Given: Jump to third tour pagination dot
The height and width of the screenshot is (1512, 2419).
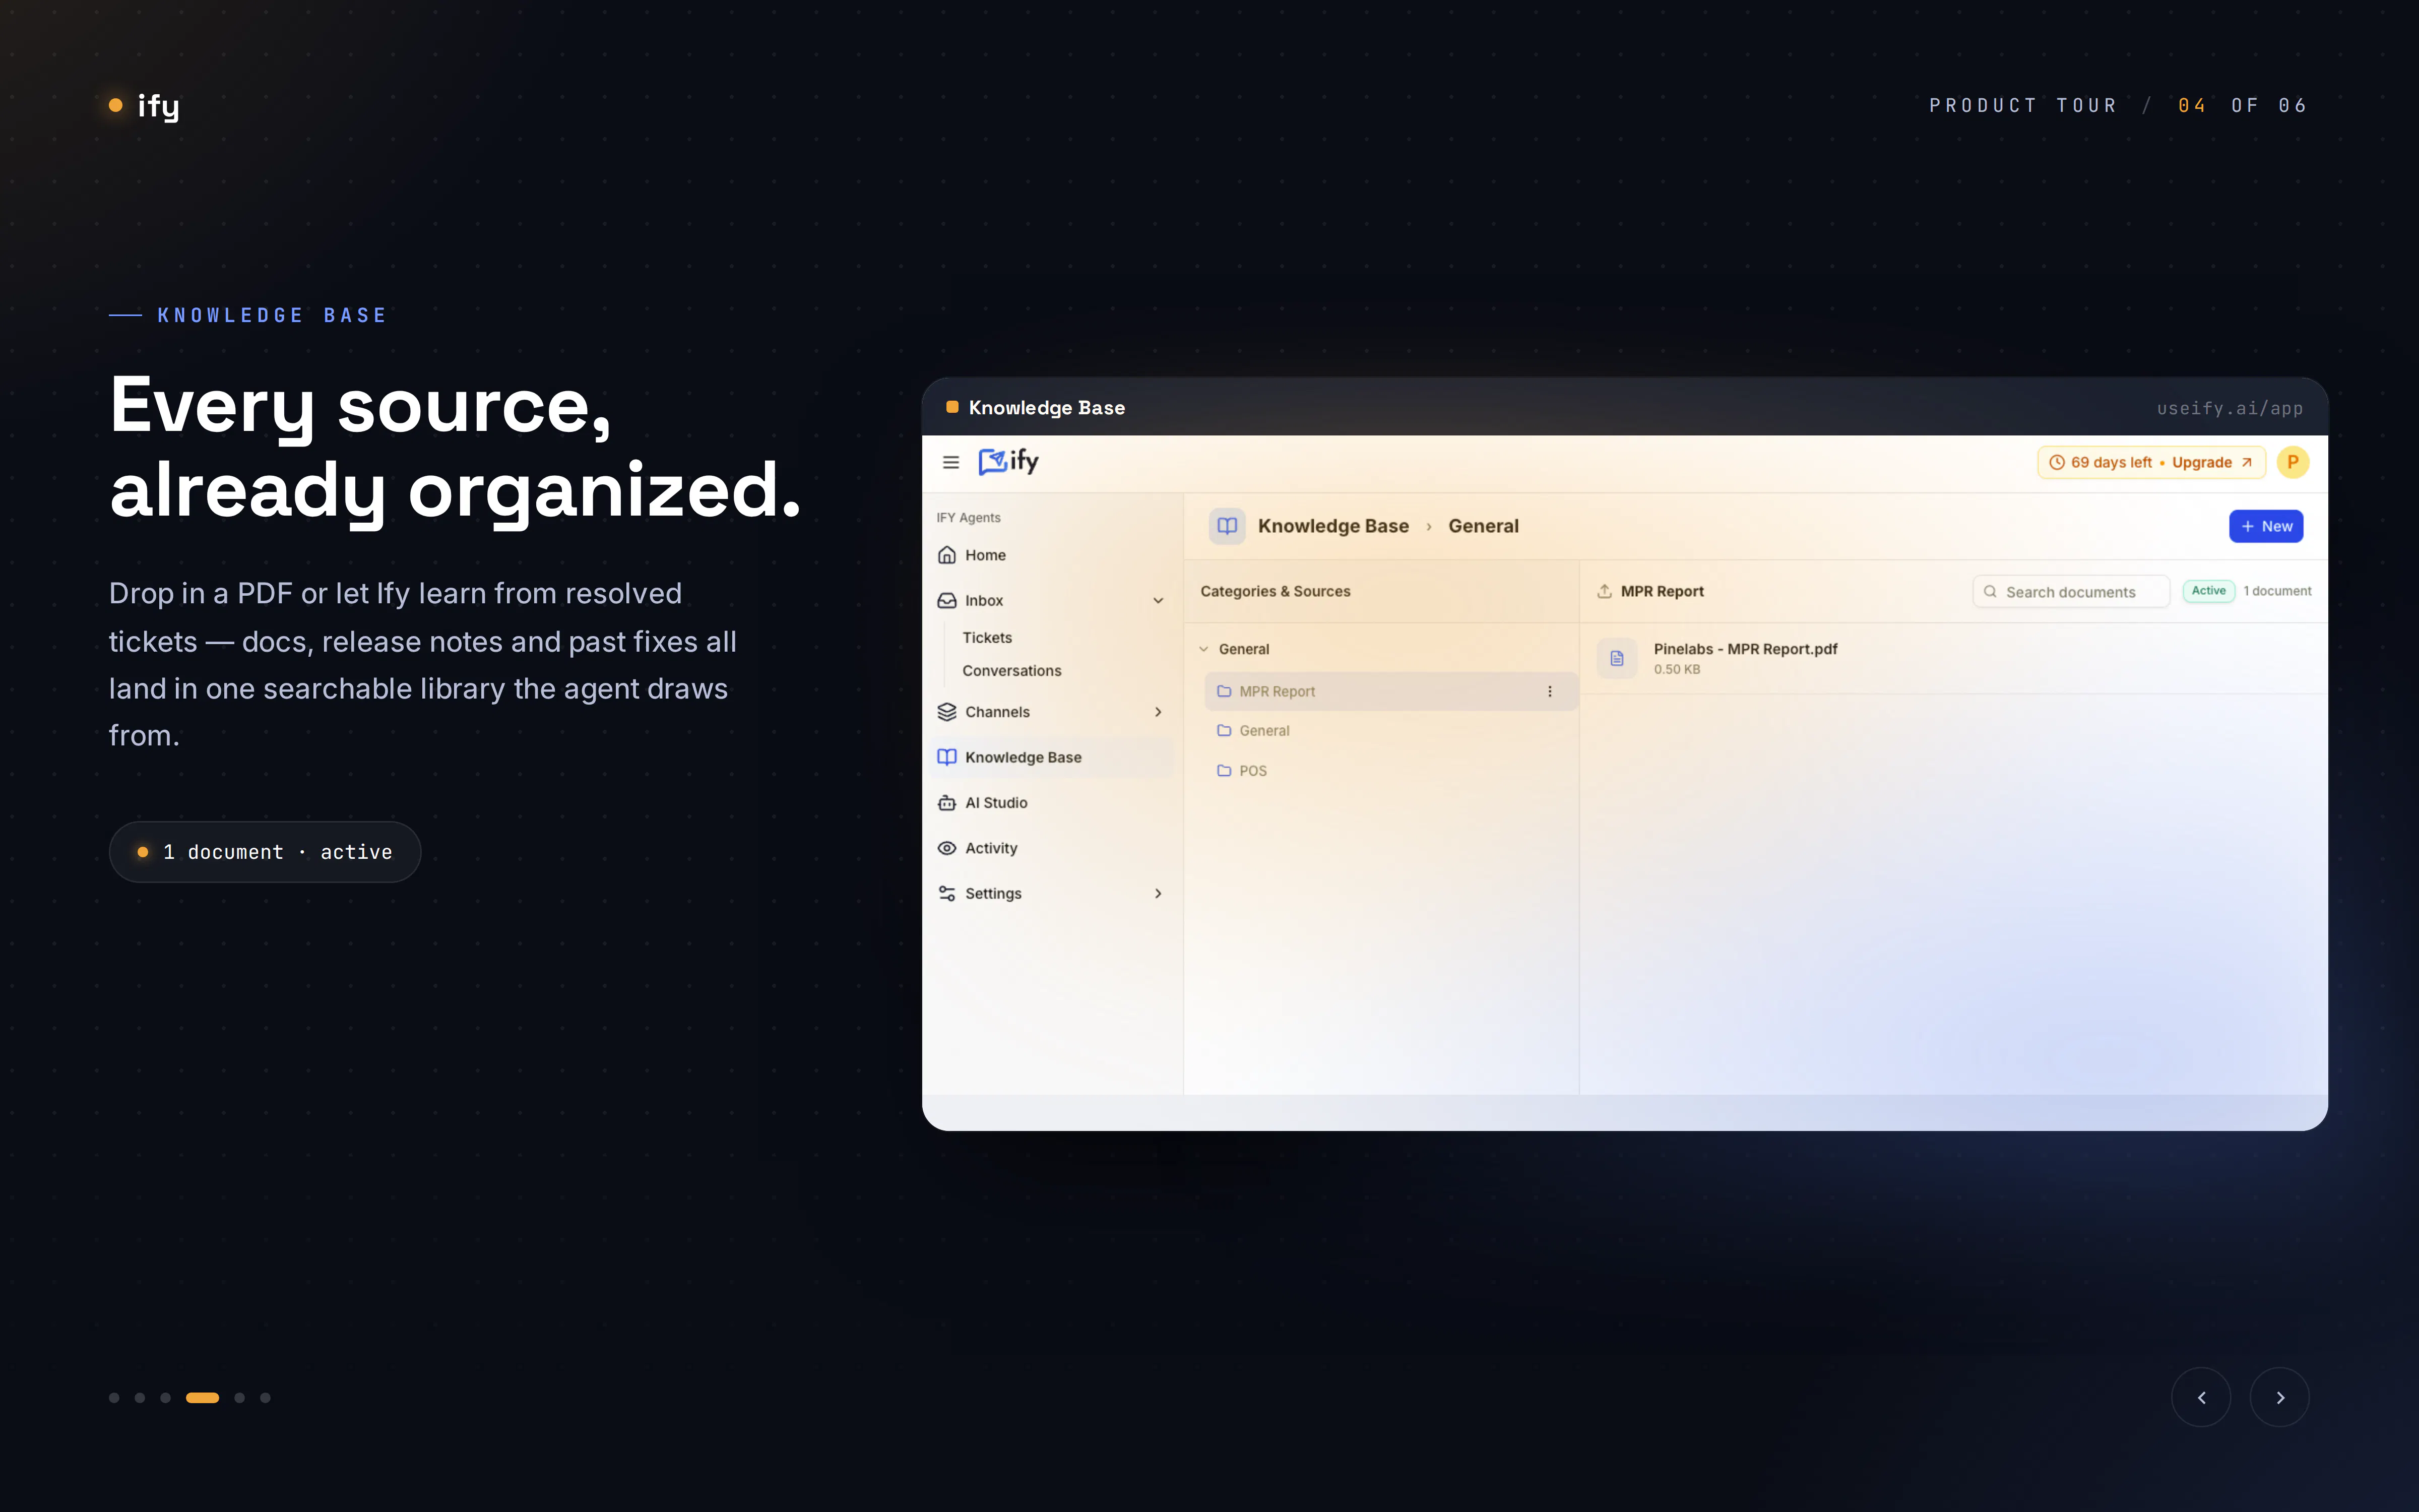Looking at the screenshot, I should [x=166, y=1398].
